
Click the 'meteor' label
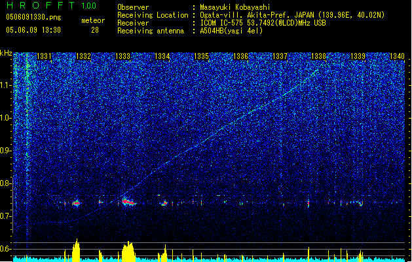(93, 20)
